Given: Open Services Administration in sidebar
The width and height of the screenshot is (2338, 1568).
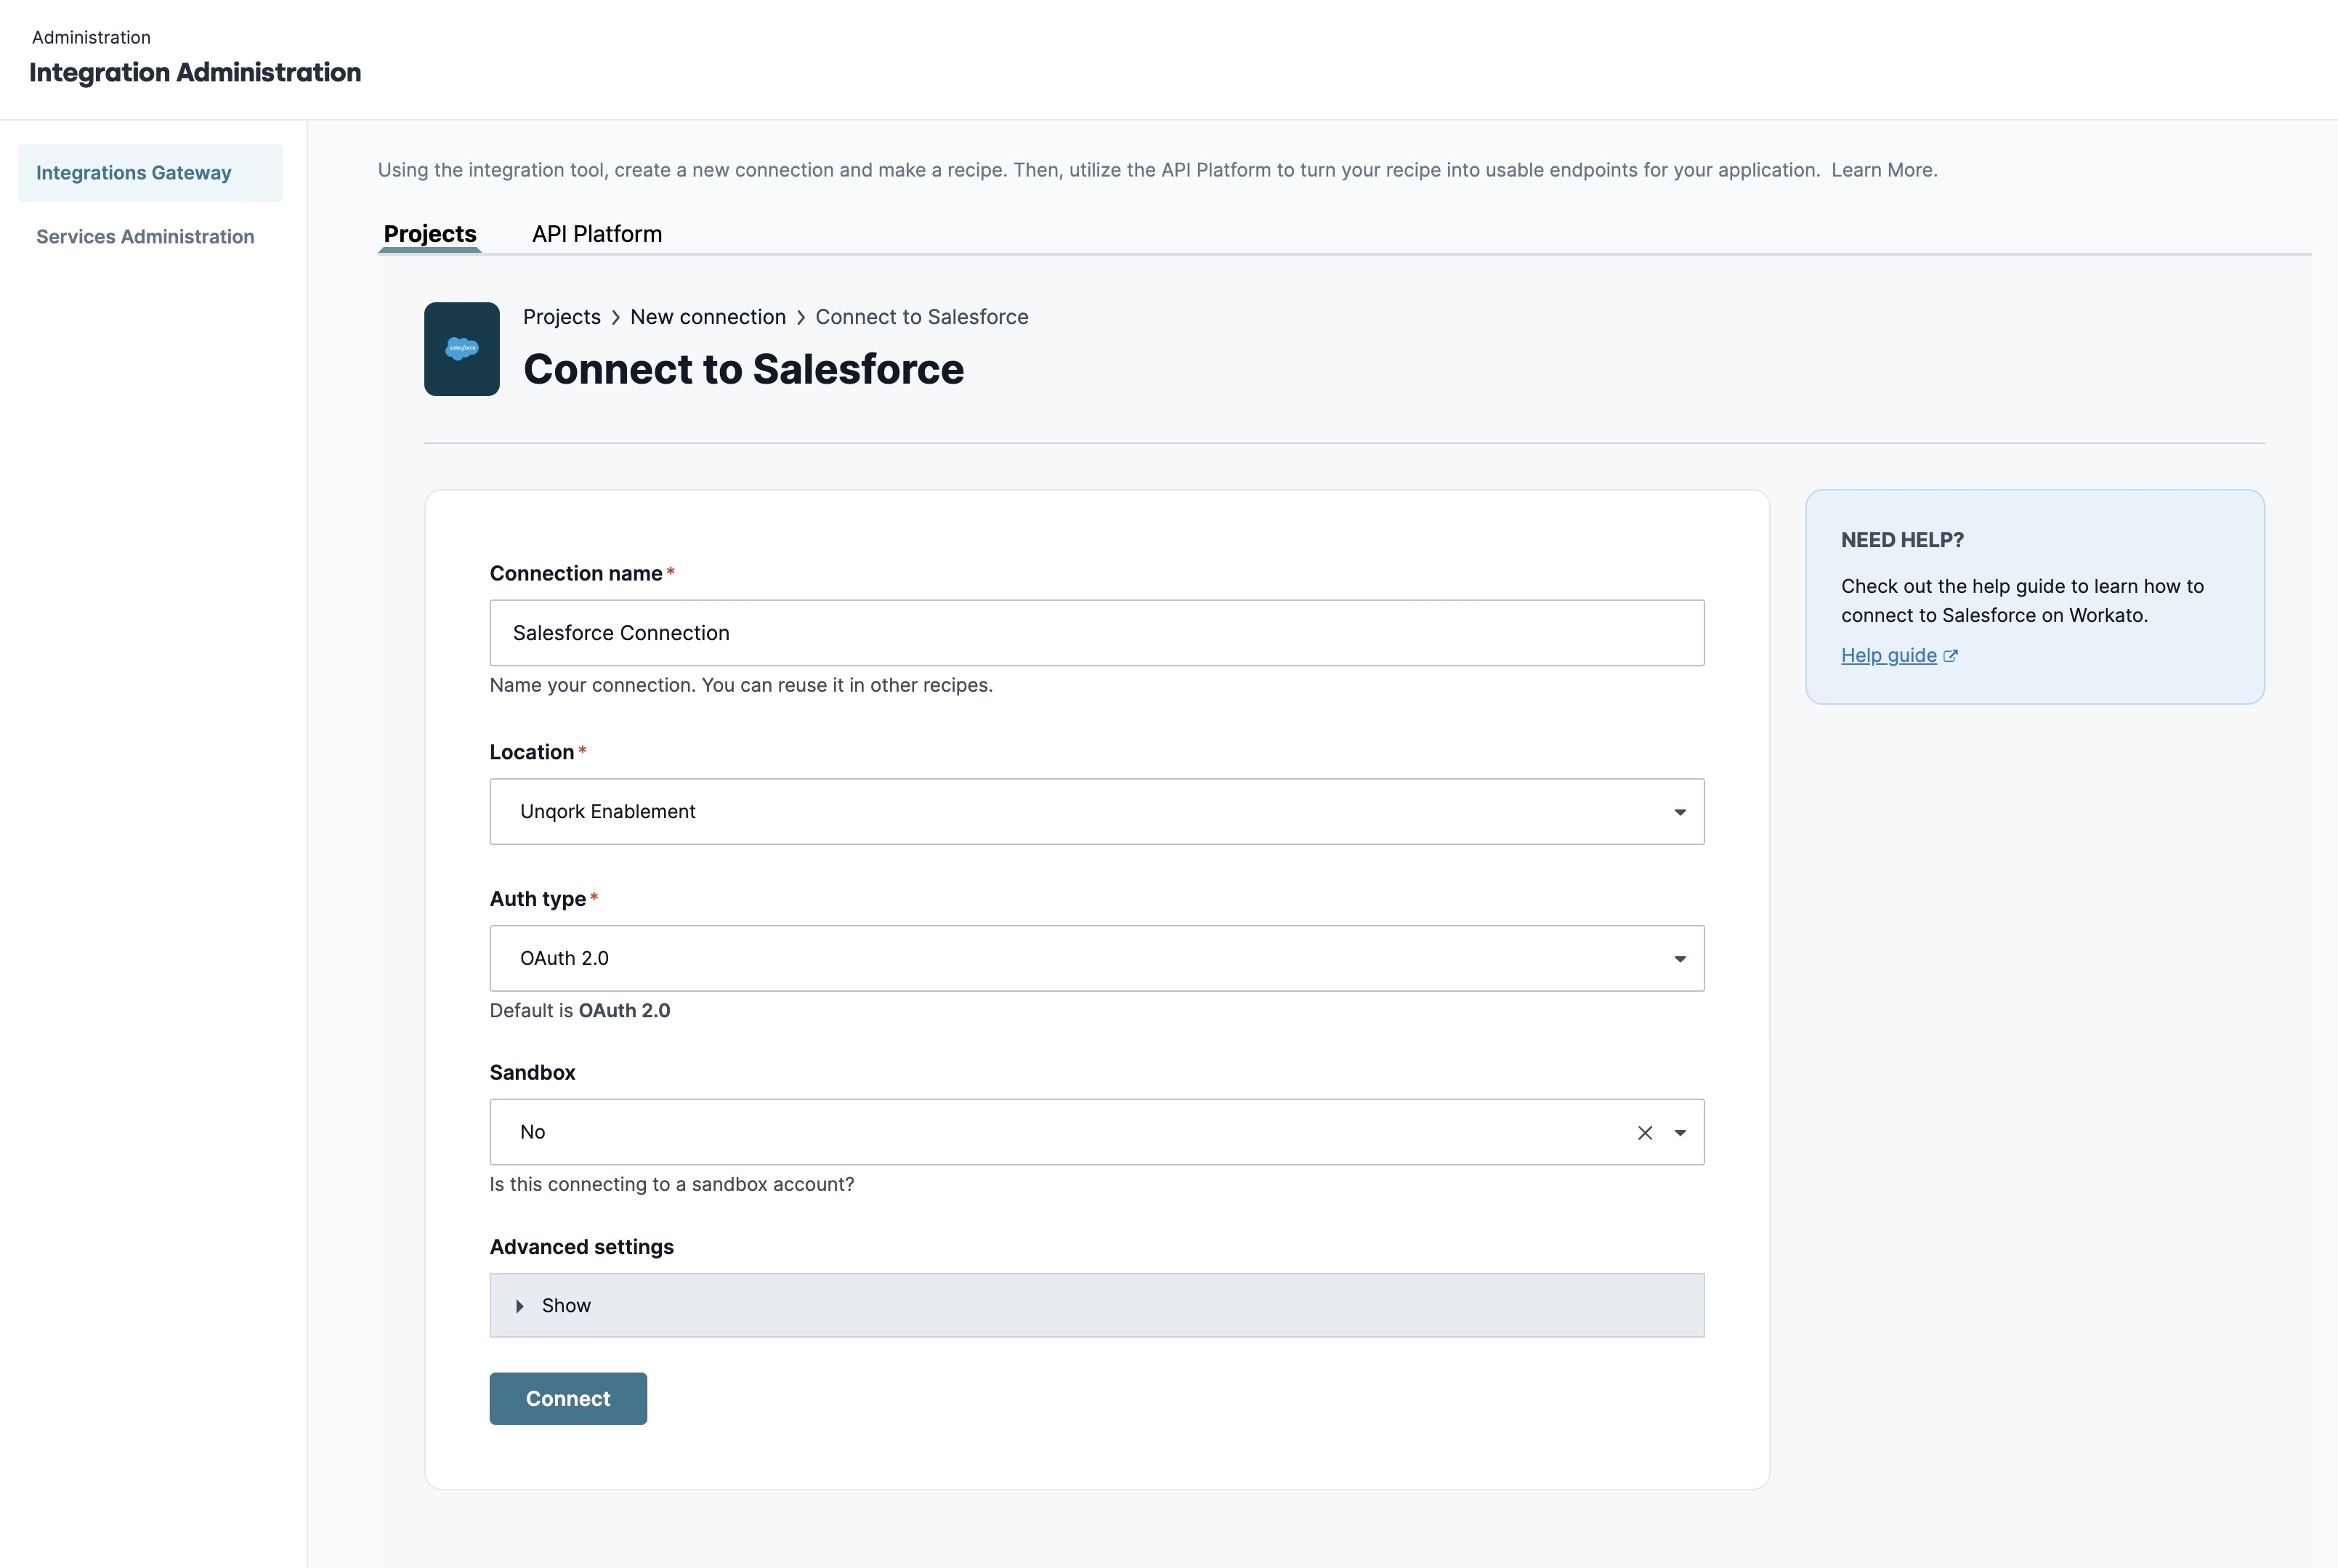Looking at the screenshot, I should [x=146, y=237].
